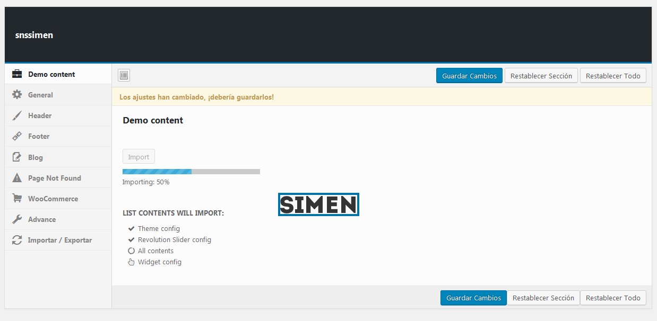Click the SIMEN logo image

pos(318,204)
